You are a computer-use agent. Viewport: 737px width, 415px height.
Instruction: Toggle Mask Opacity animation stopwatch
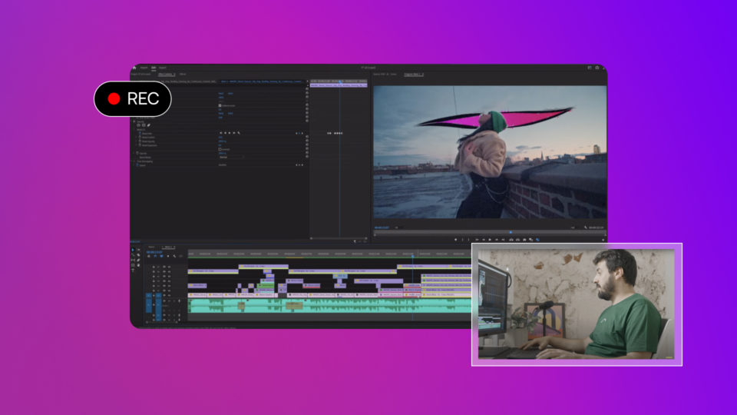pos(140,141)
